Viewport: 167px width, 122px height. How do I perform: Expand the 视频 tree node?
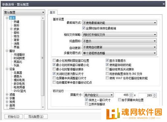(x=7, y=102)
